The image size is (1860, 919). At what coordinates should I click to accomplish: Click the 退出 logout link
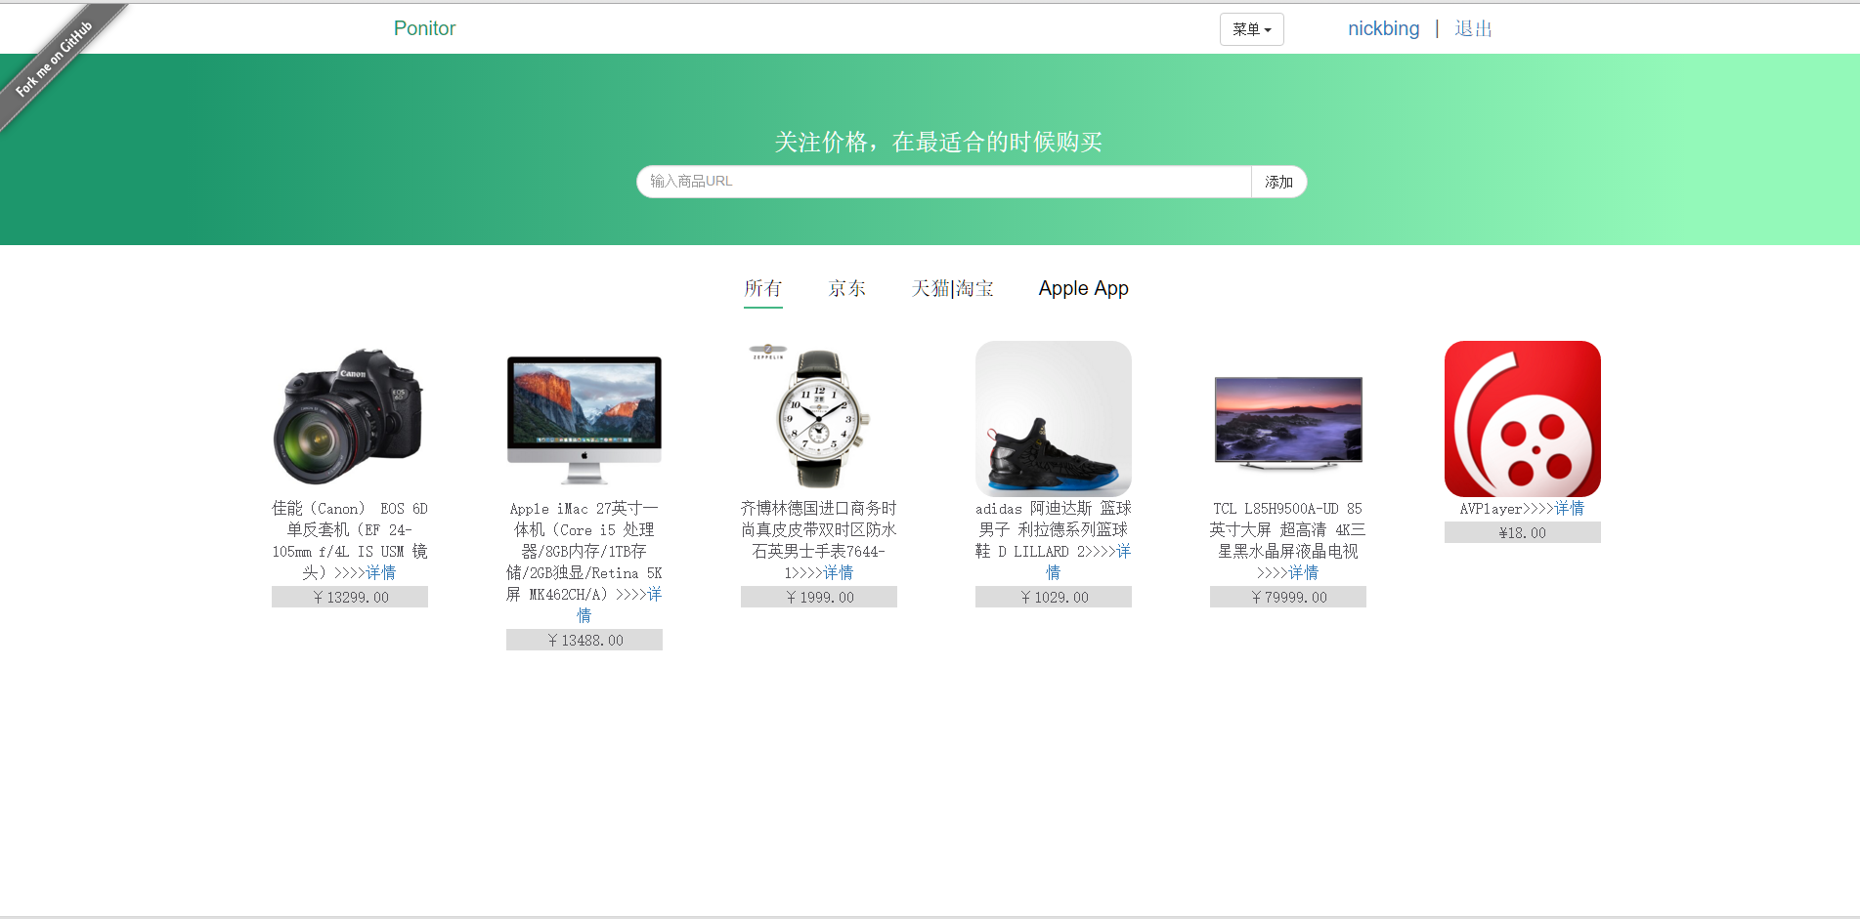pos(1473,28)
